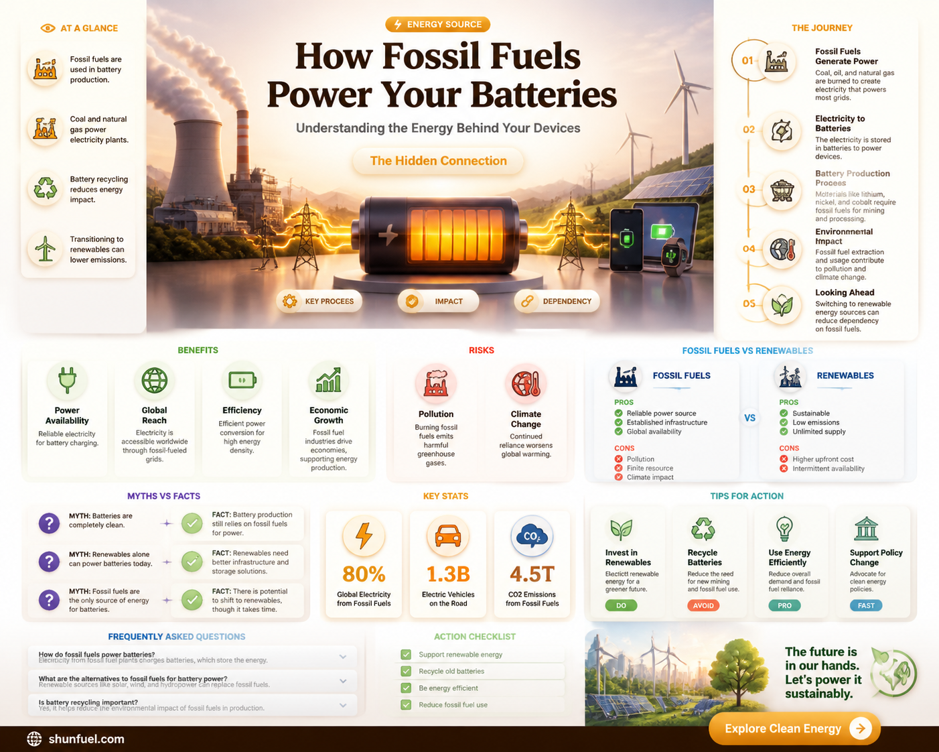Click the globe icon beside shunfuel.com
939x752 pixels.
point(34,739)
